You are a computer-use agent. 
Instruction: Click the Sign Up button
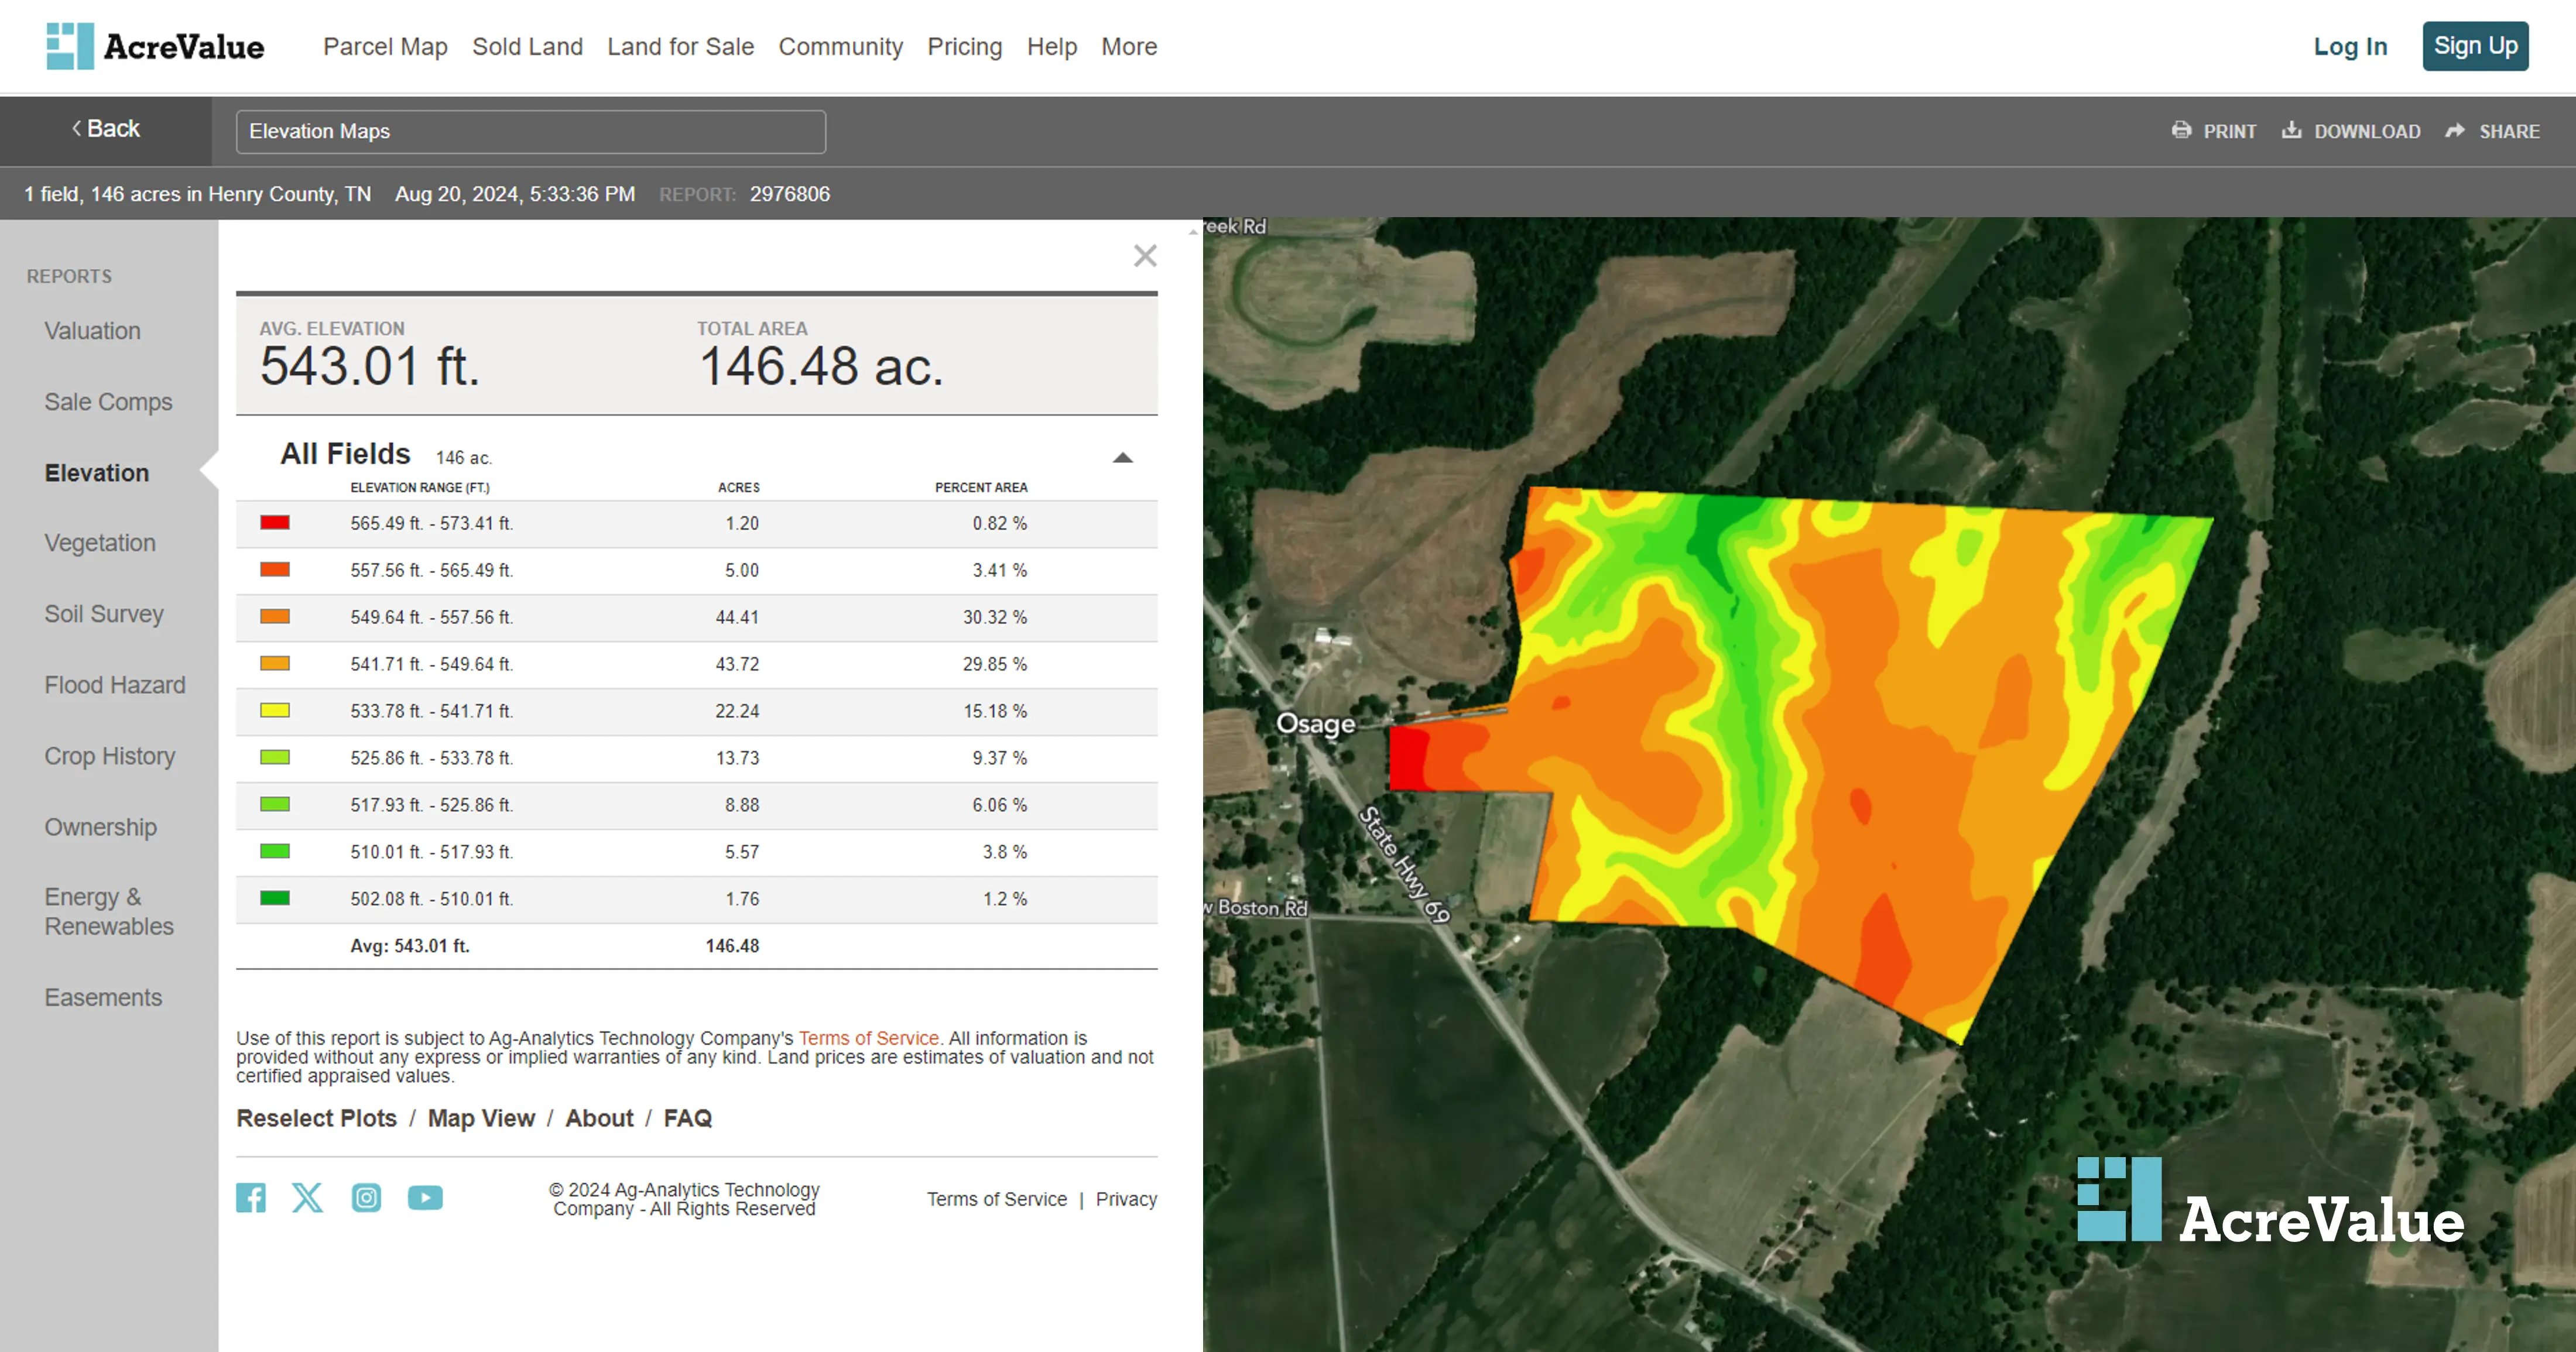click(2476, 46)
